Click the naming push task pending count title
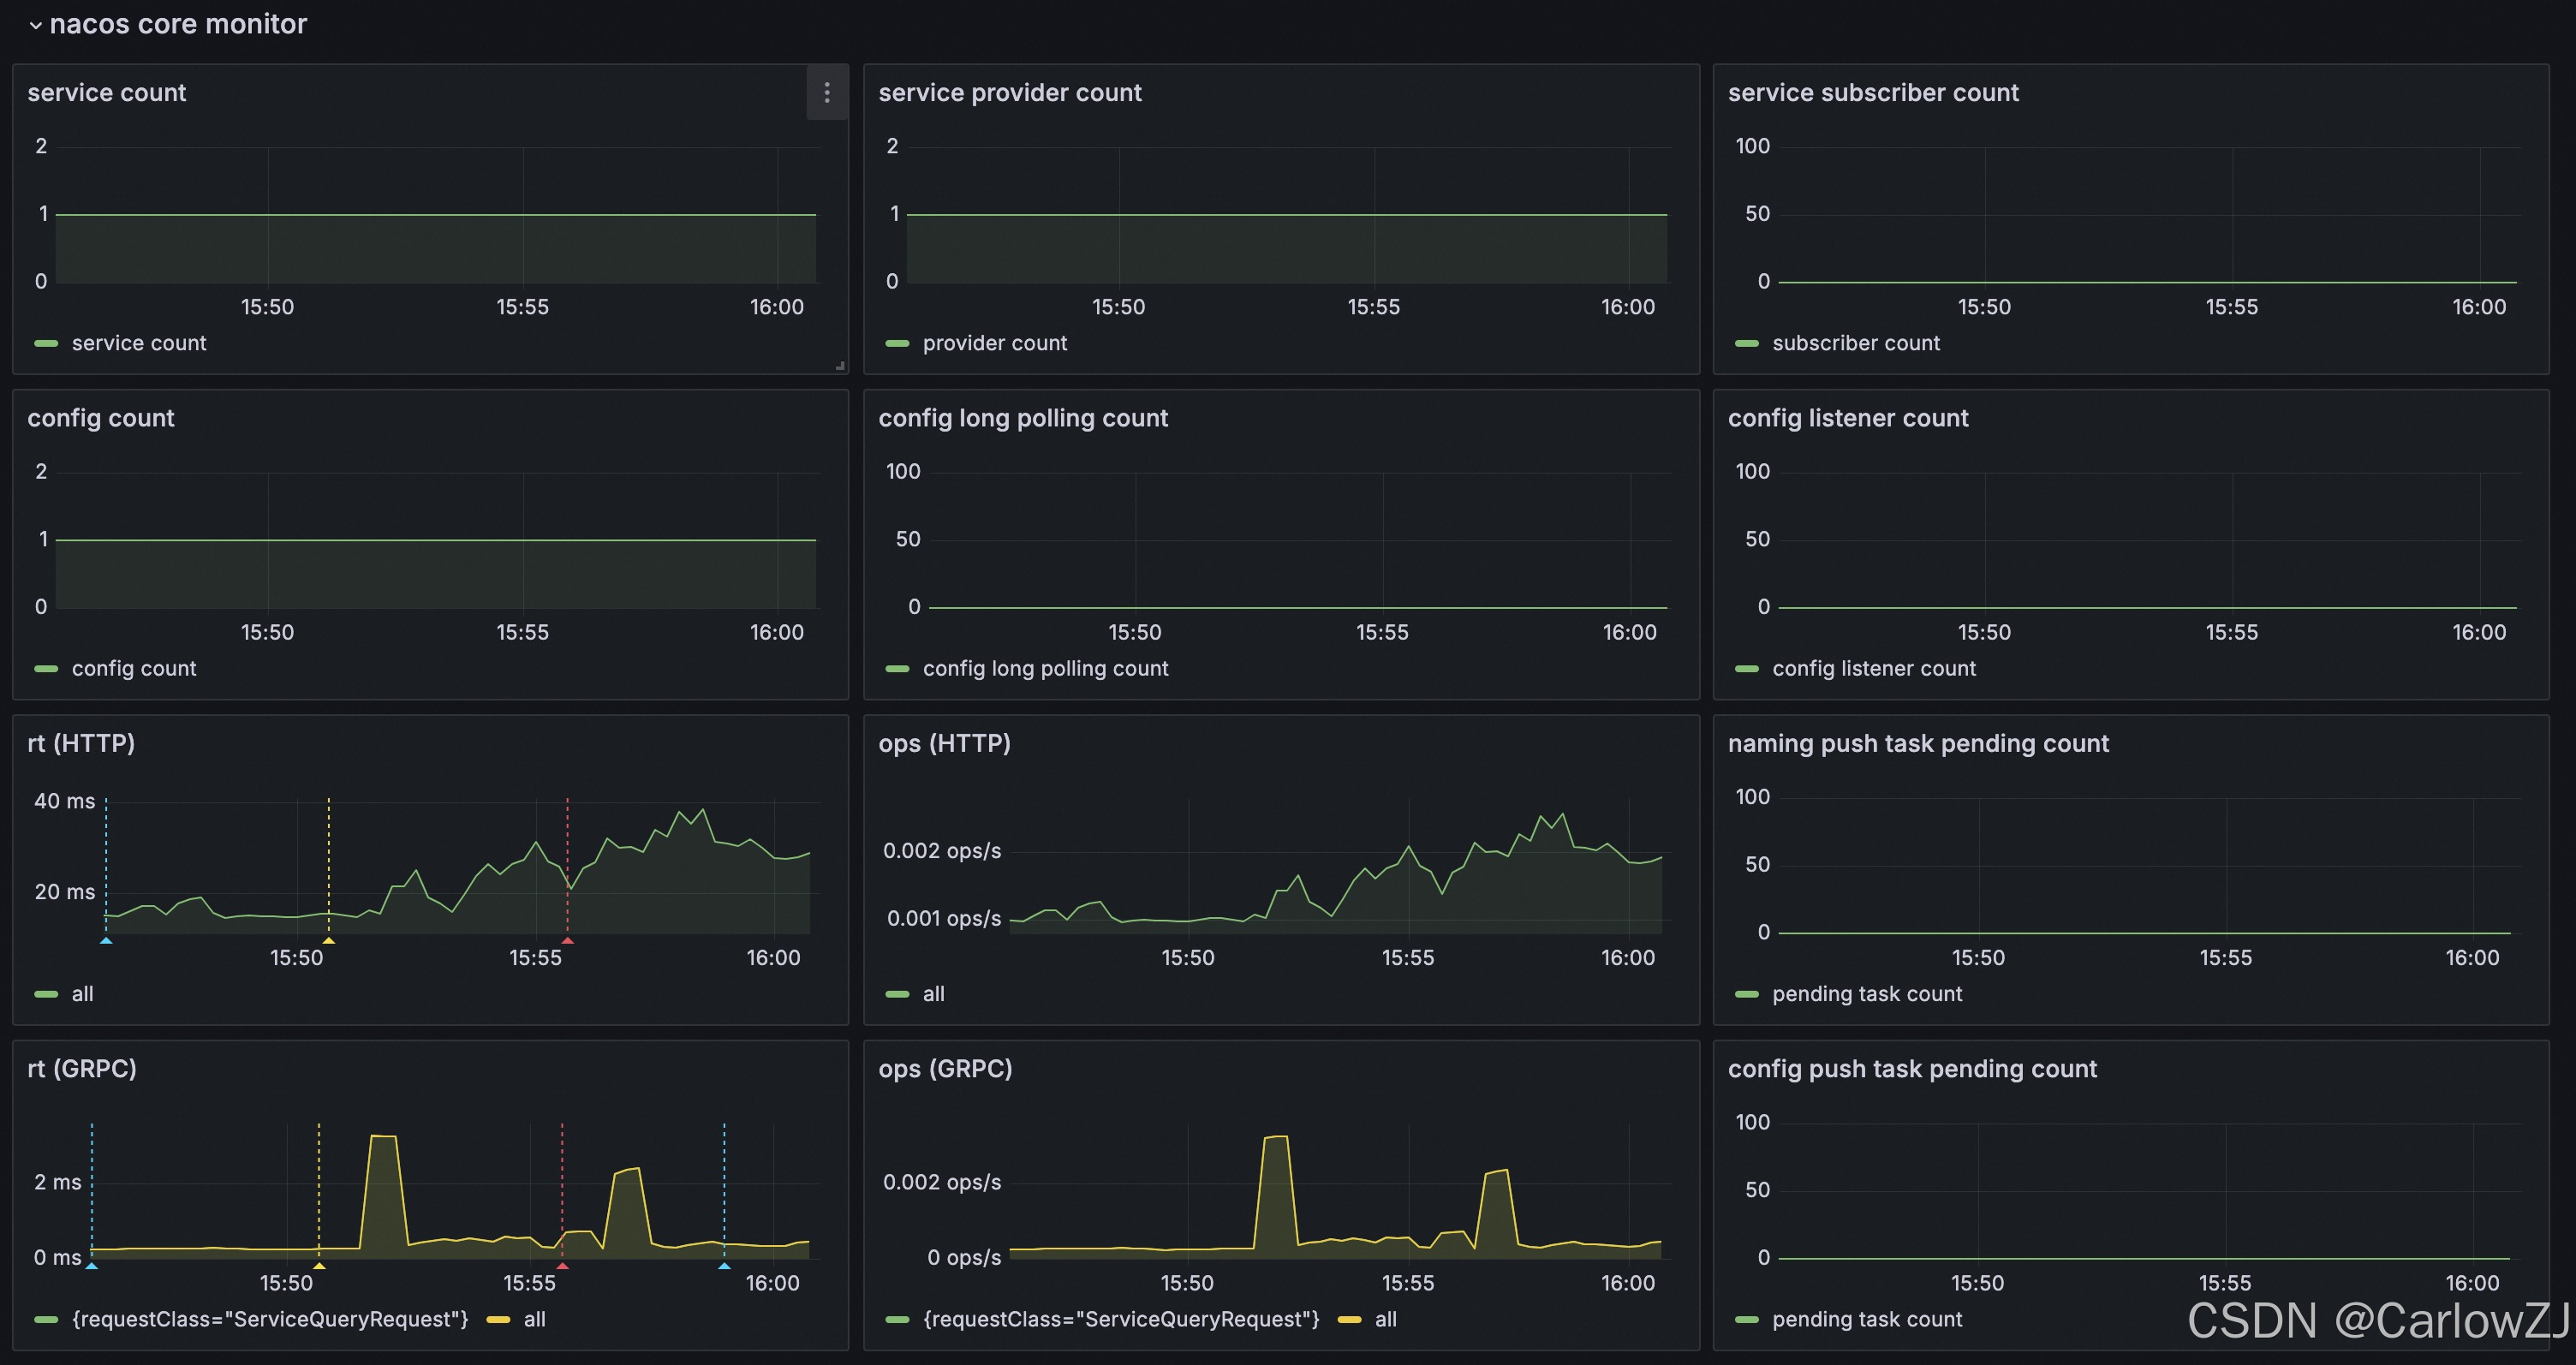This screenshot has height=1365, width=2576. pos(1917,743)
